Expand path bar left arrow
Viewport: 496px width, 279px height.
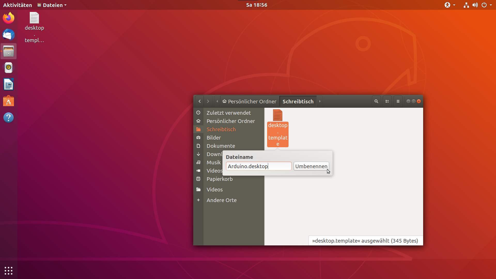coord(217,101)
